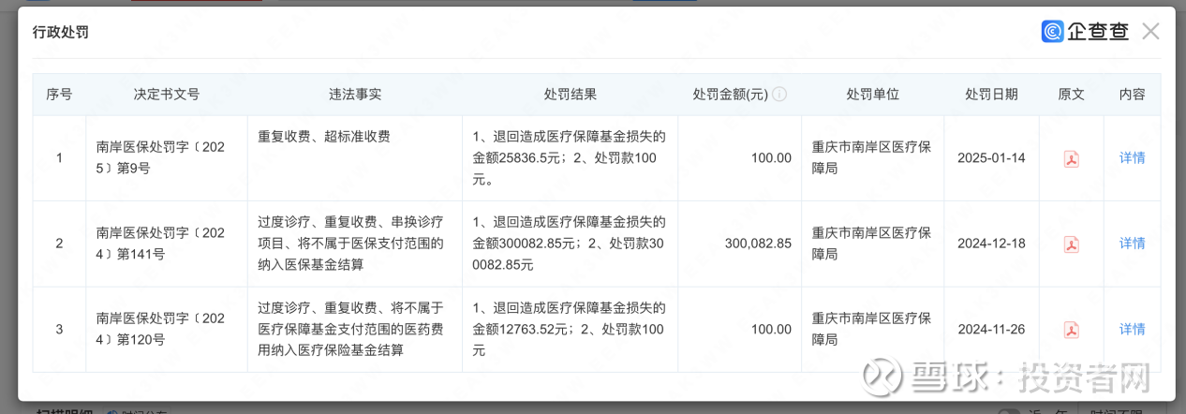The width and height of the screenshot is (1186, 414).
Task: Open PDF original for penalty row 2
Action: pyautogui.click(x=1071, y=244)
